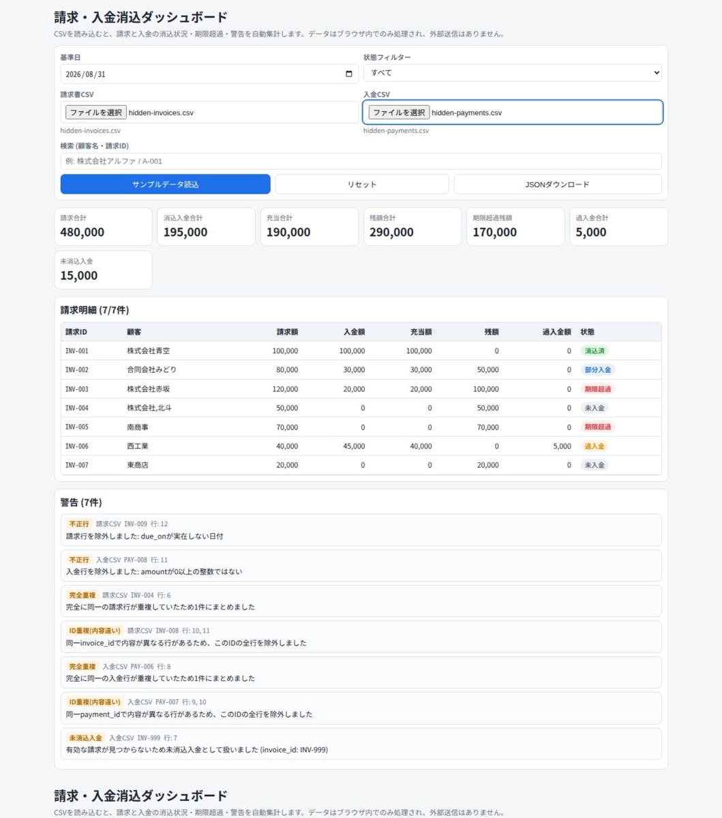Select the INV-005 cell
722x818 pixels.
(x=77, y=427)
